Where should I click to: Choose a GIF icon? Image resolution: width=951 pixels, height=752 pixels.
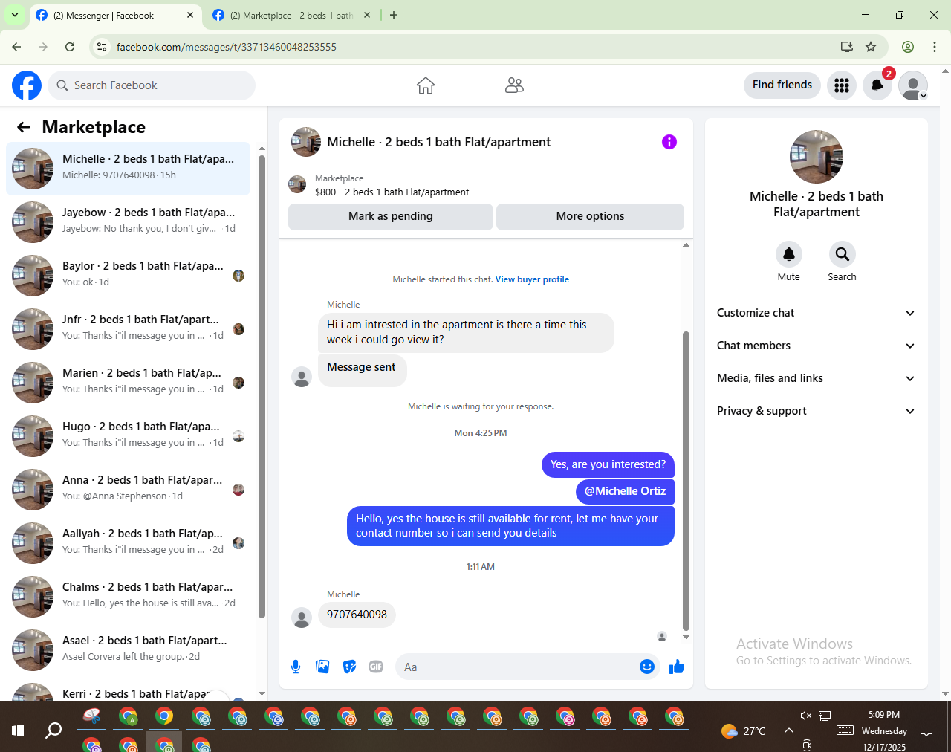pos(376,667)
